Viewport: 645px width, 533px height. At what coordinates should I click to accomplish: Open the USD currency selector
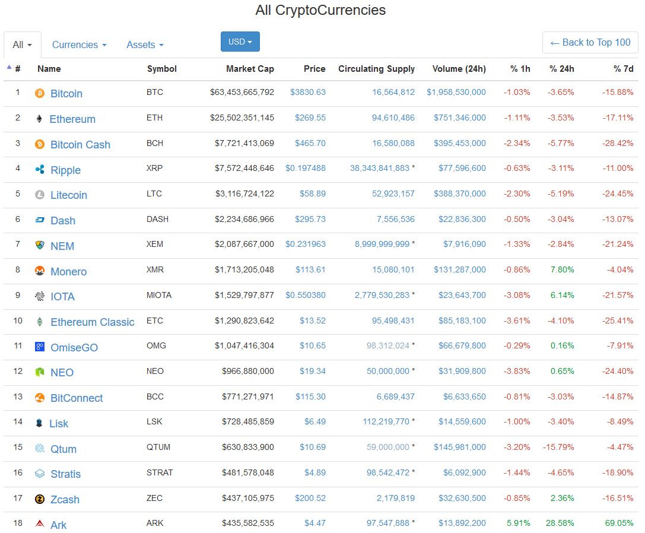[x=240, y=42]
